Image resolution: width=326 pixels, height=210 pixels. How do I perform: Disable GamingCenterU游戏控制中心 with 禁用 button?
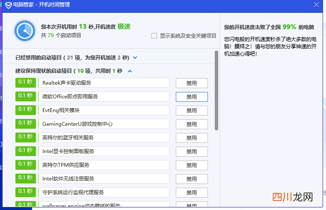192,124
